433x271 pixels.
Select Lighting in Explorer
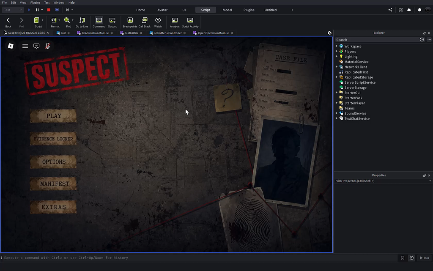point(351,57)
